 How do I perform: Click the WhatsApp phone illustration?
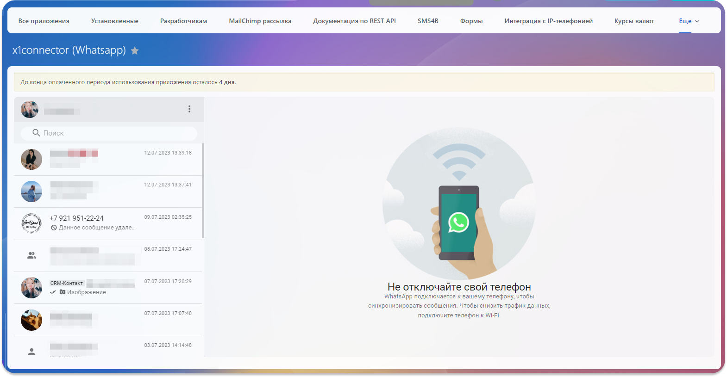[459, 204]
